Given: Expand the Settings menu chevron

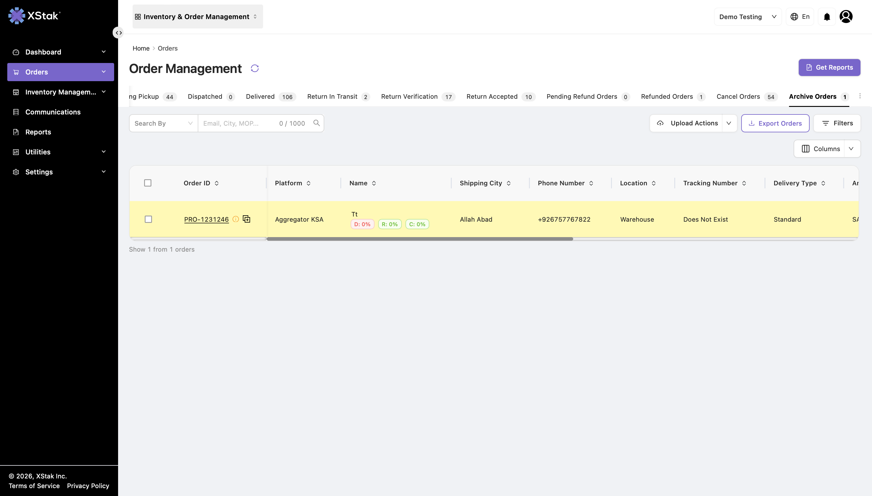Looking at the screenshot, I should 104,171.
